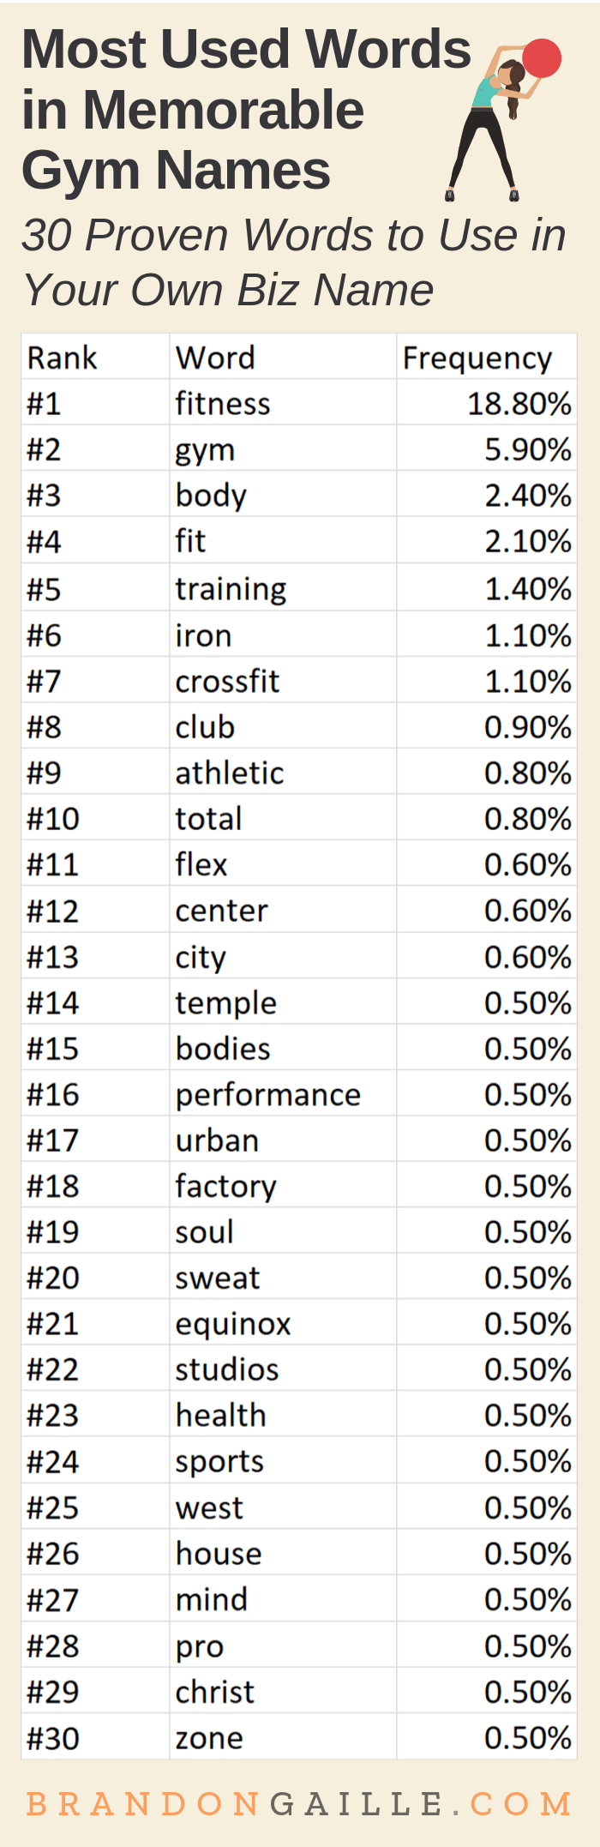Select the #20 sweat rank cell

[53, 1278]
